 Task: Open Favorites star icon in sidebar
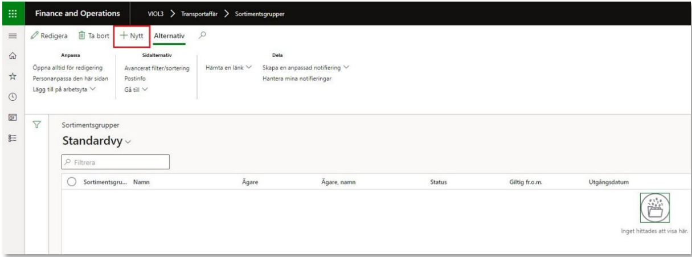(12, 76)
